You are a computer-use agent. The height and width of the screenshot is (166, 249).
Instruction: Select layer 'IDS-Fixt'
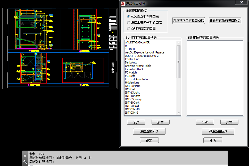(x=151, y=89)
